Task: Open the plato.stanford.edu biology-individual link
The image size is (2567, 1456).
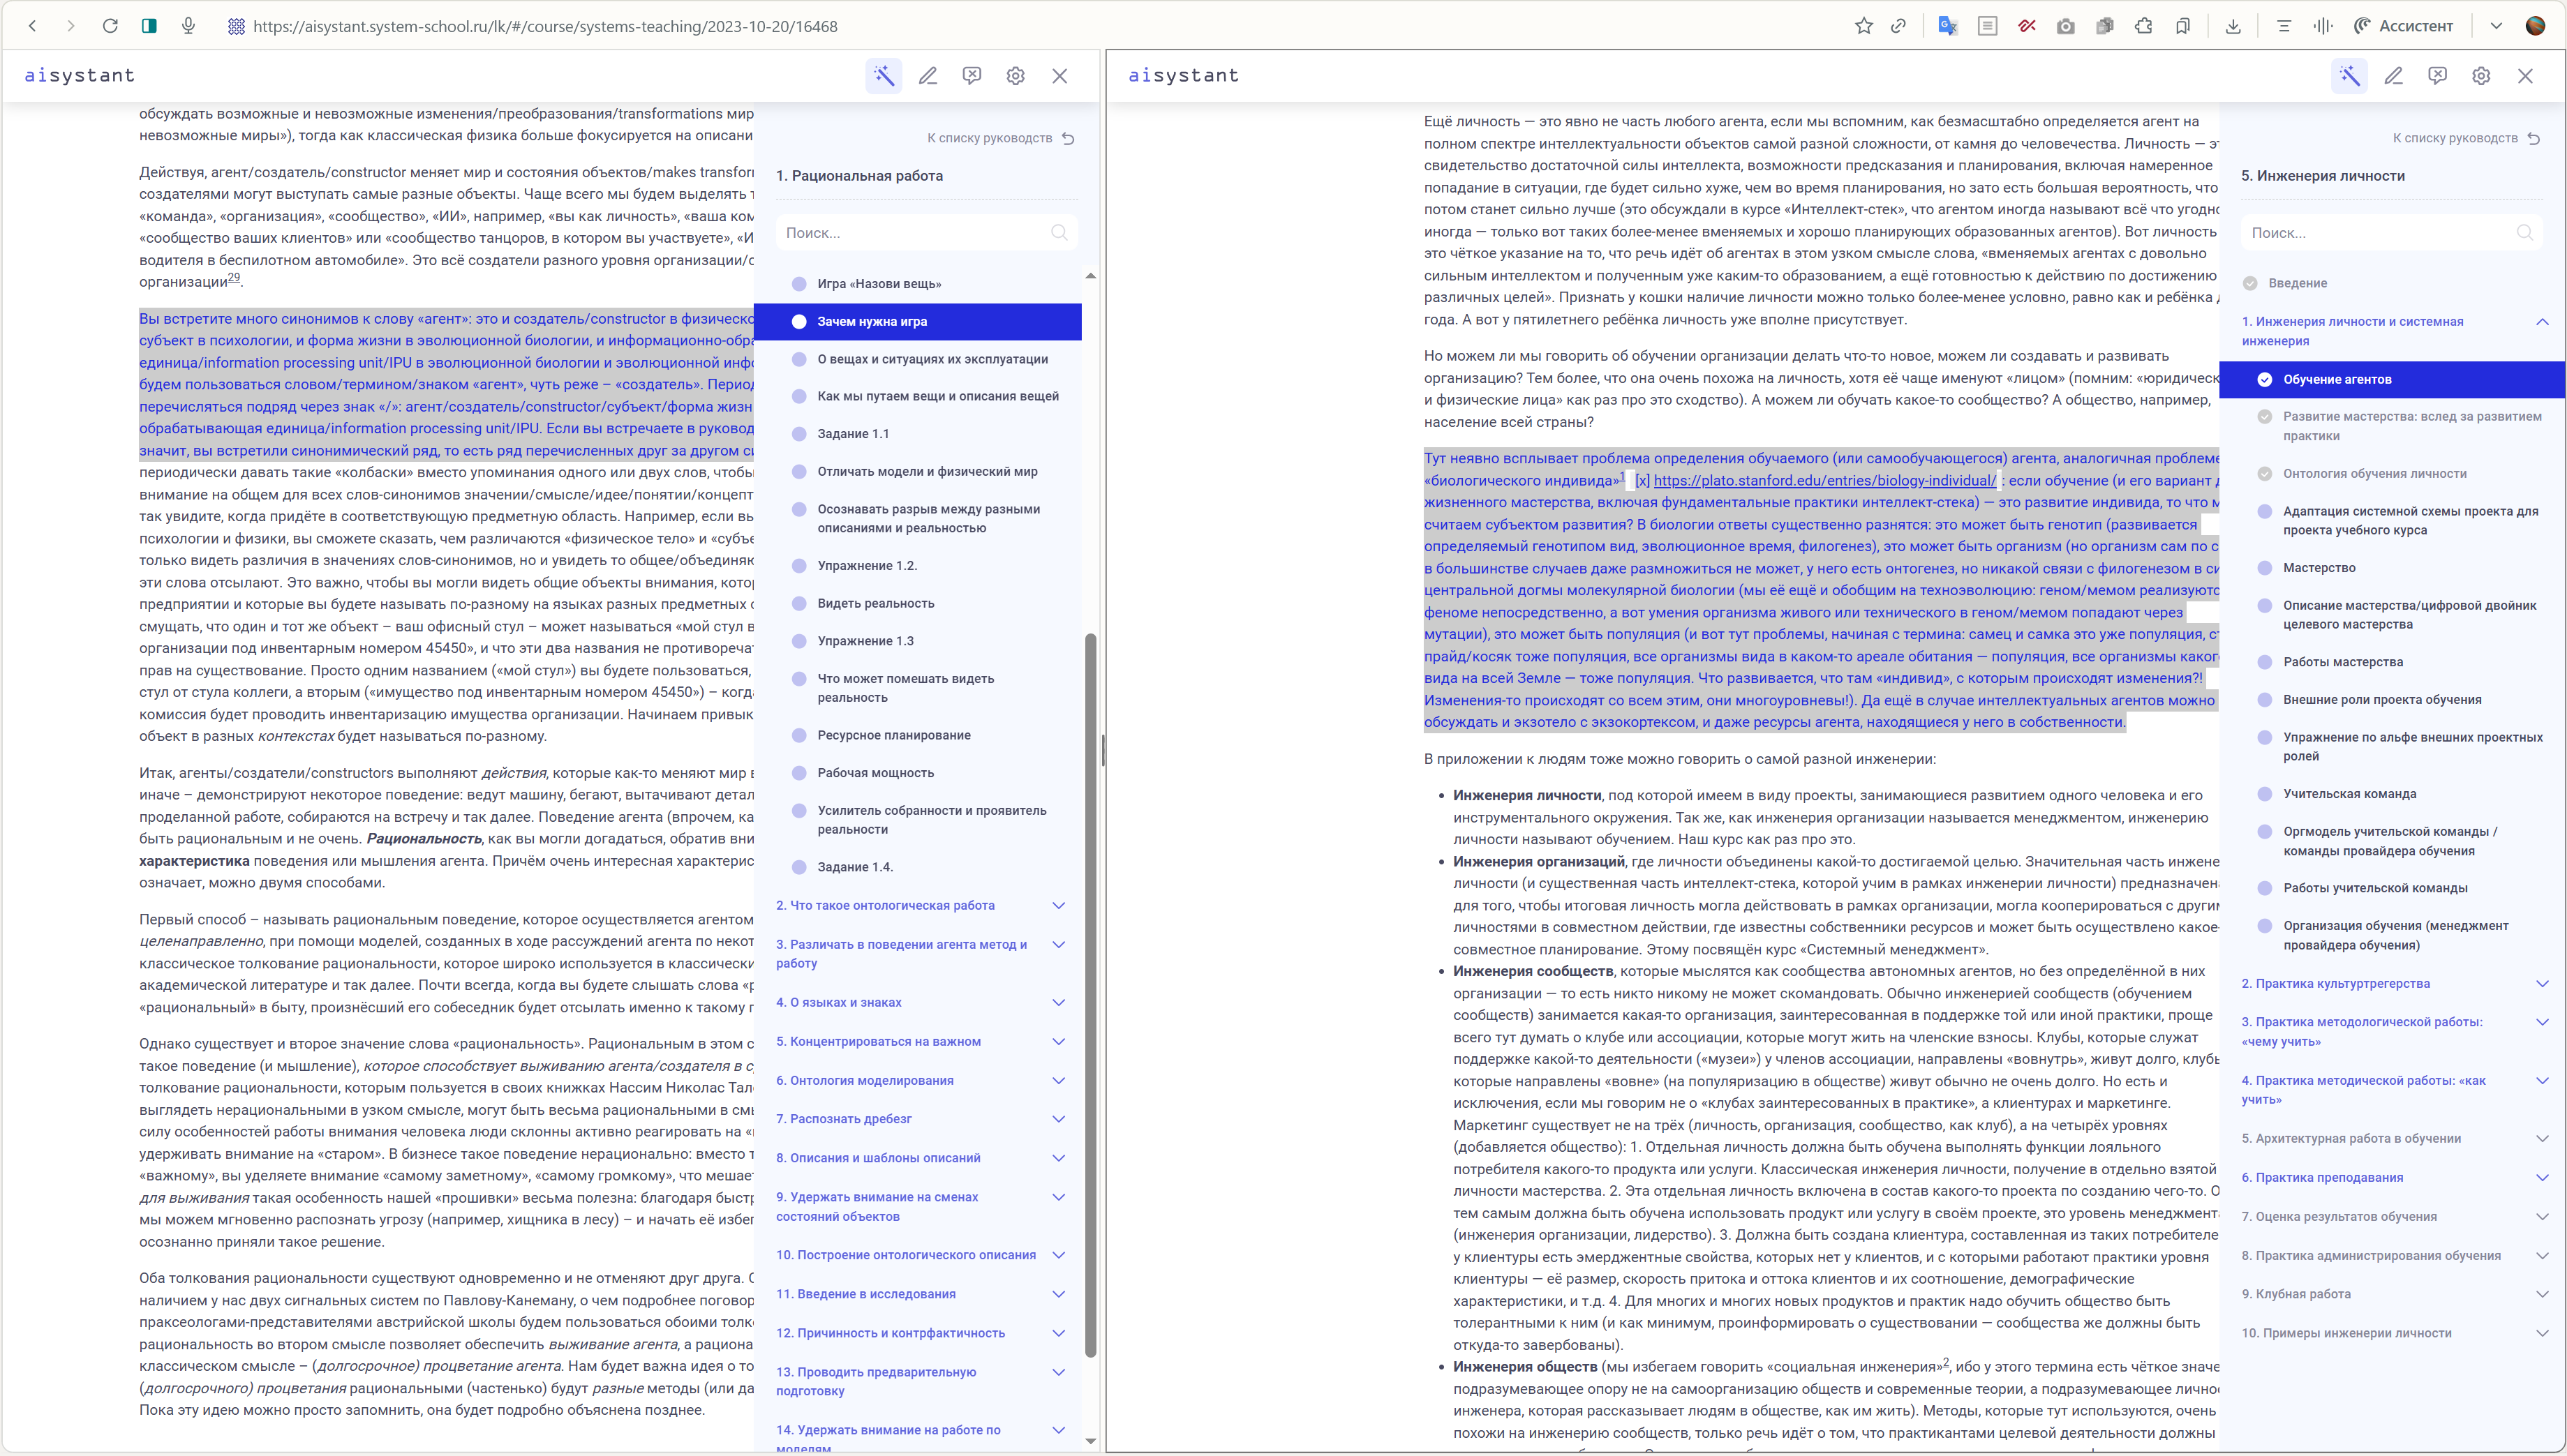Action: [1824, 480]
